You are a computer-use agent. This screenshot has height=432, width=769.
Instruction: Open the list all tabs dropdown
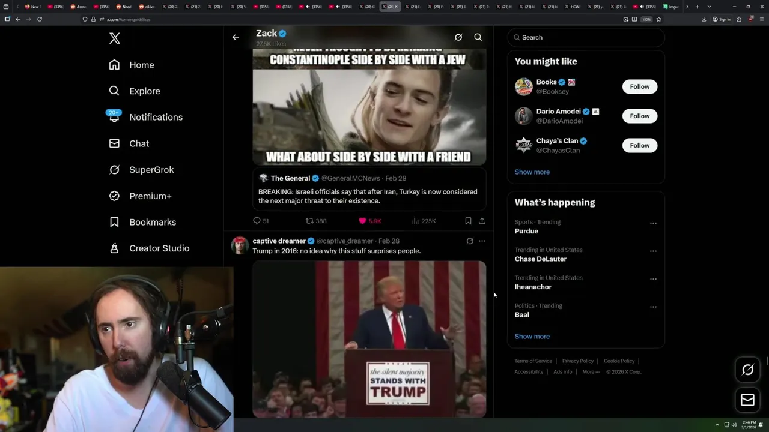710,7
